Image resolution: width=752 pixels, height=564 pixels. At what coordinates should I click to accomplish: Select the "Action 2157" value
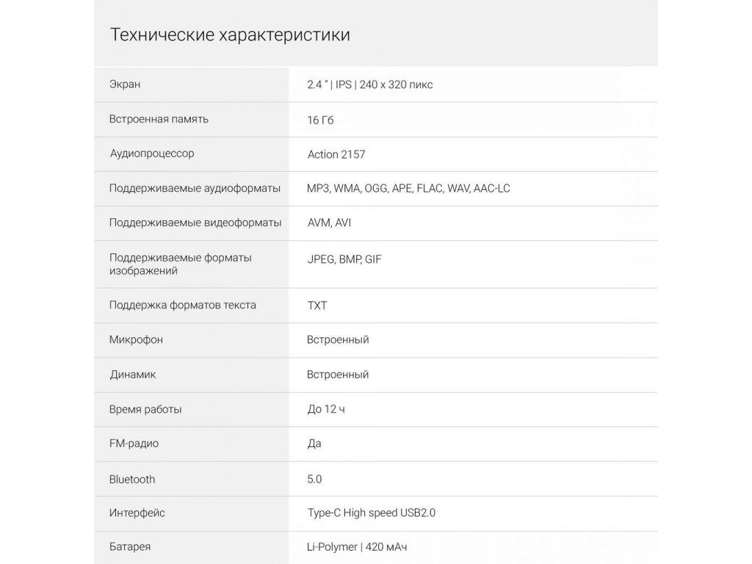point(336,154)
